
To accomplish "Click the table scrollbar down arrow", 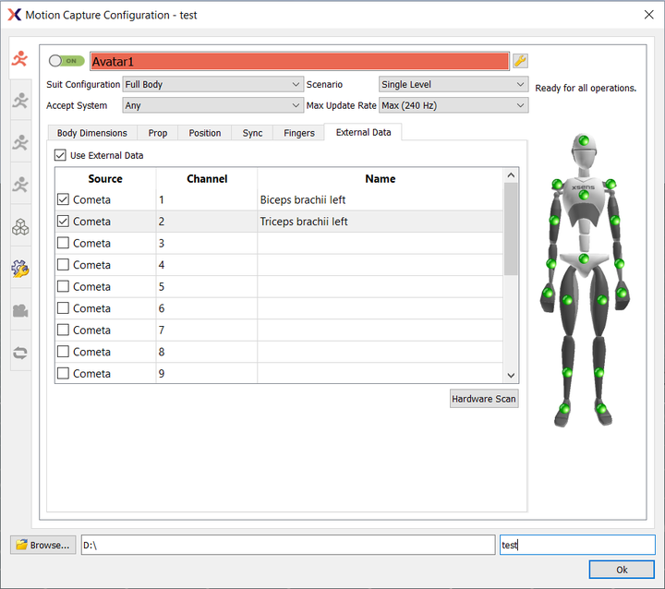I will tap(511, 376).
